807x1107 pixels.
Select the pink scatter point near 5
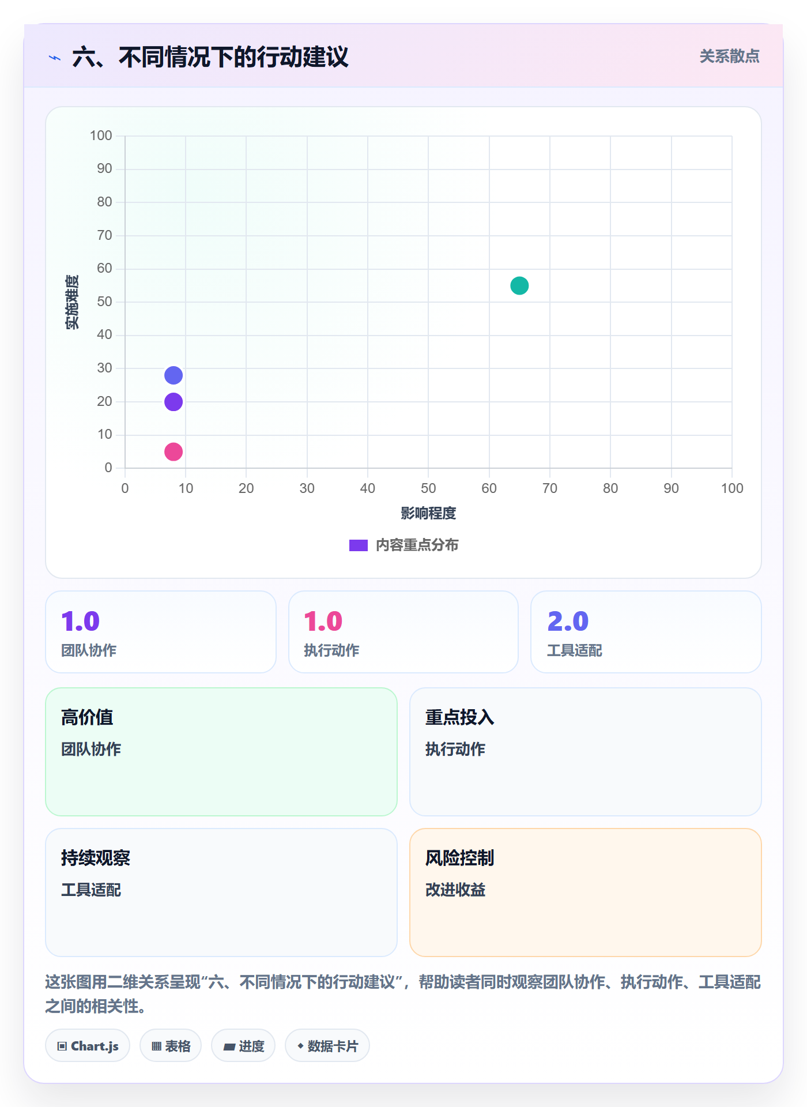tap(174, 451)
